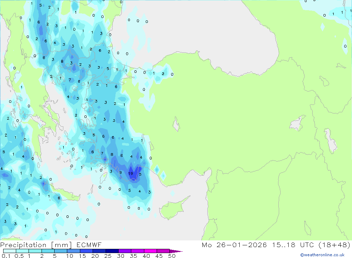Click the 20–25 mm legend color swatch
Image resolution: width=352 pixels, height=258 pixels.
[x=99, y=251]
